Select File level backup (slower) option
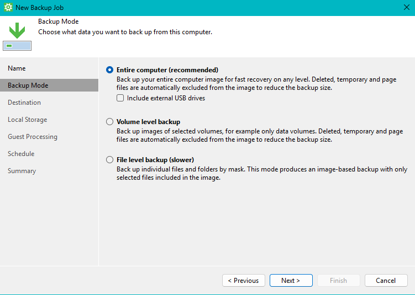This screenshot has height=295, width=415. (x=110, y=160)
